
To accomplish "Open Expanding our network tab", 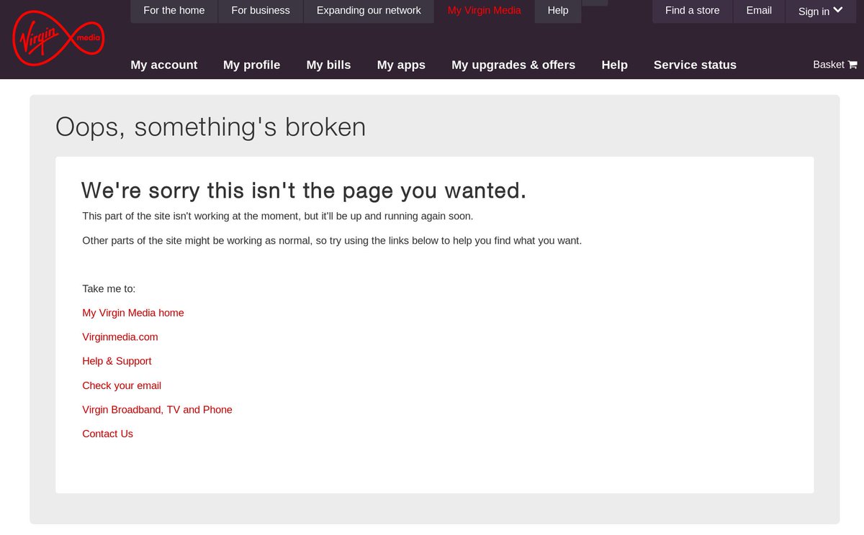I will click(x=369, y=11).
